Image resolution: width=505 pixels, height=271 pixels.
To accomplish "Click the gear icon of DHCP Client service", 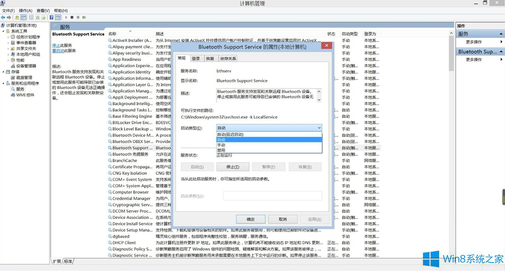I will pos(110,243).
